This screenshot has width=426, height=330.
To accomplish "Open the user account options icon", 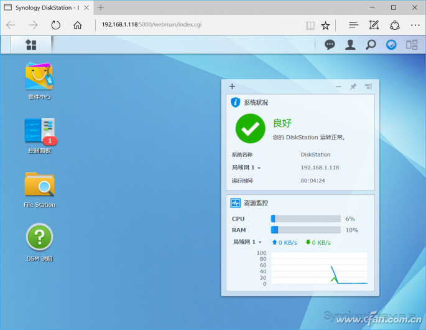I will pos(350,45).
